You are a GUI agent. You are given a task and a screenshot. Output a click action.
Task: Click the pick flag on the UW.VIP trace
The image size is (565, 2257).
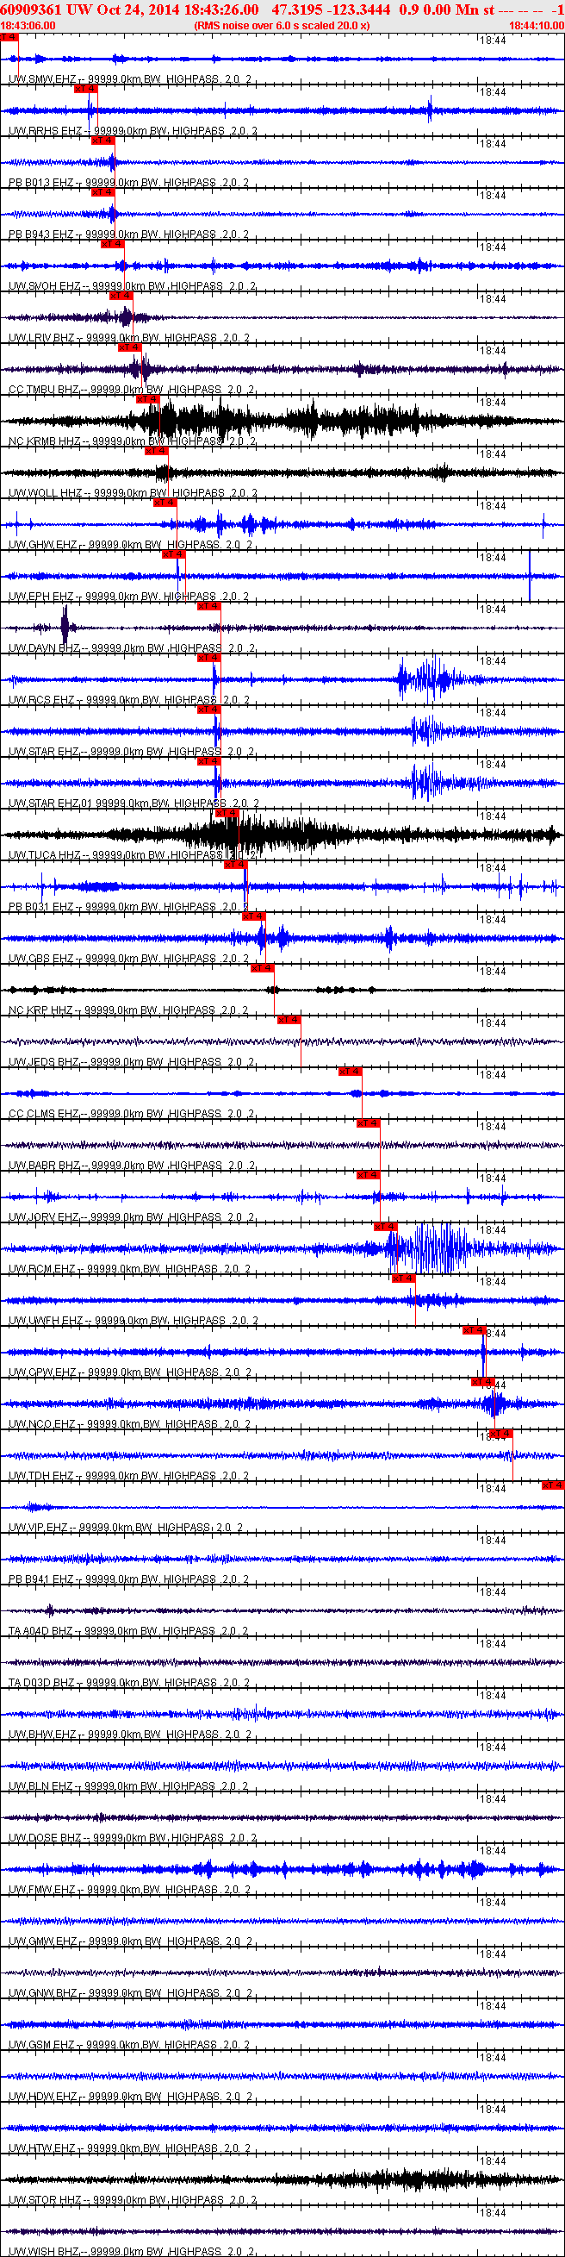552,1485
